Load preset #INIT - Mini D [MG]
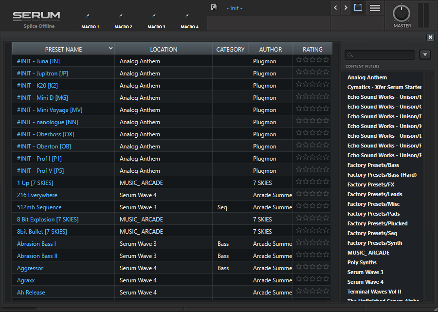Image resolution: width=438 pixels, height=312 pixels. click(42, 98)
